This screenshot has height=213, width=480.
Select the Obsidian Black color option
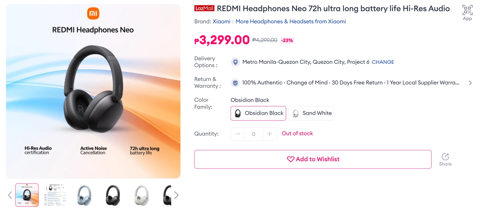pyautogui.click(x=258, y=113)
